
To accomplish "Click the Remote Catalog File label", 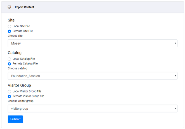I will point(25,64).
